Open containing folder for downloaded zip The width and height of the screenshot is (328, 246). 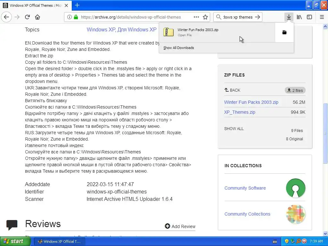284,32
